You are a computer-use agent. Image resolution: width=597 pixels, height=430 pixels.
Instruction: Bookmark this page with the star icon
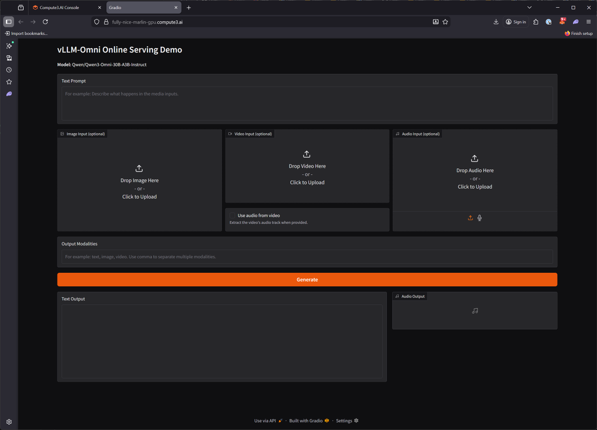(x=445, y=22)
